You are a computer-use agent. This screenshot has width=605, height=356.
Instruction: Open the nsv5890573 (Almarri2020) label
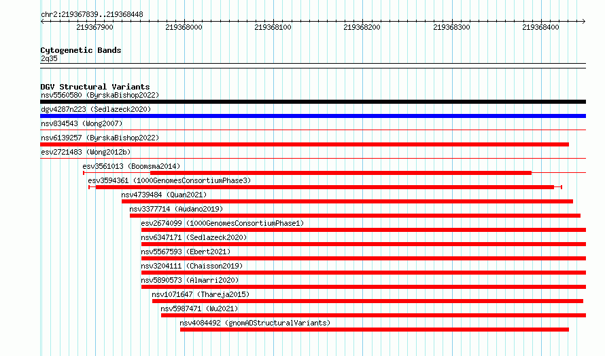(190, 280)
